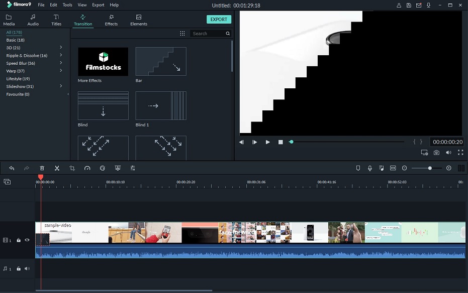Record voiceover with the microphone icon
The width and height of the screenshot is (468, 293).
coord(370,168)
